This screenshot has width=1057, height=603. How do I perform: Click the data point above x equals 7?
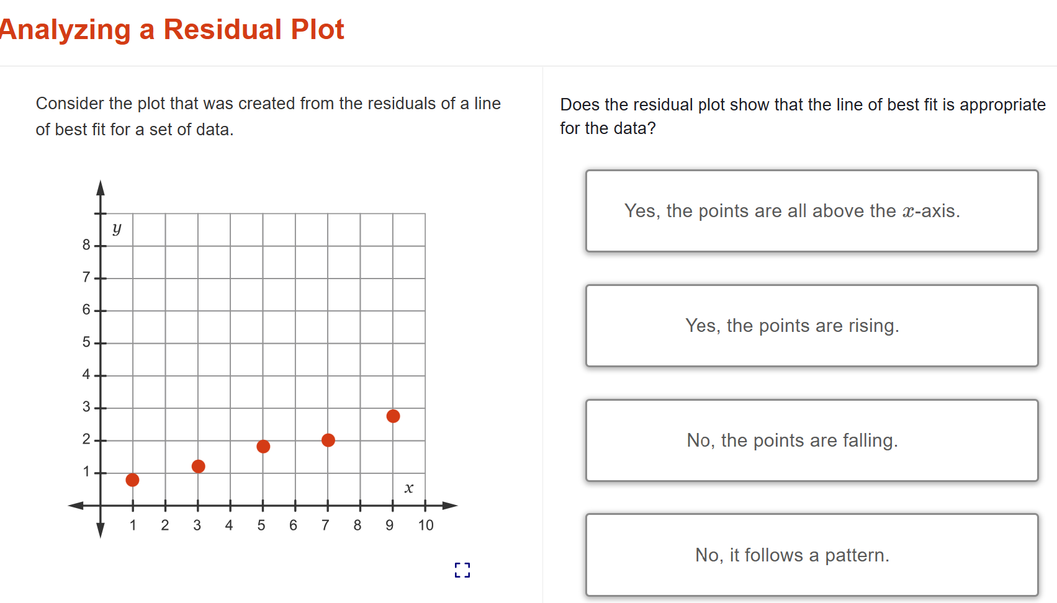(x=328, y=439)
